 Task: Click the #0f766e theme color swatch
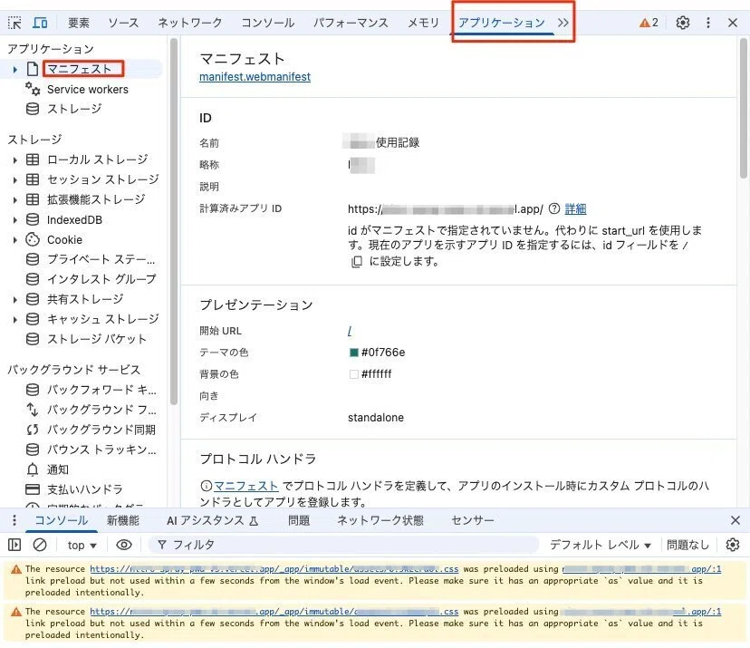click(354, 353)
